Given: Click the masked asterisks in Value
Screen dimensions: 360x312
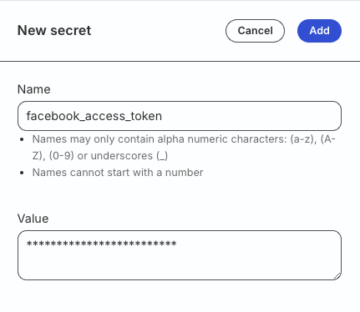Looking at the screenshot, I should tap(101, 244).
